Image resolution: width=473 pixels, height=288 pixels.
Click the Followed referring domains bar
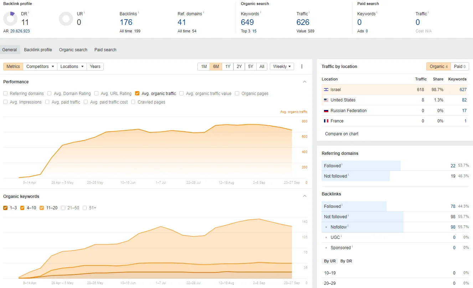tap(361, 166)
